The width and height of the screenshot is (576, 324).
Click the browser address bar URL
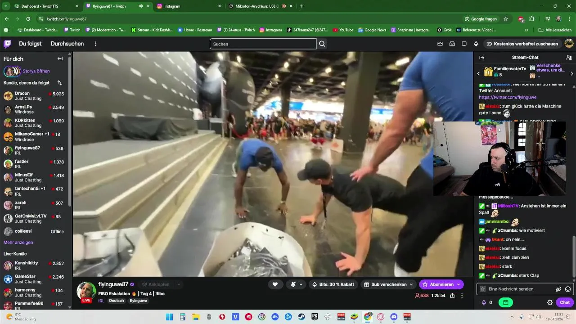pyautogui.click(x=67, y=19)
